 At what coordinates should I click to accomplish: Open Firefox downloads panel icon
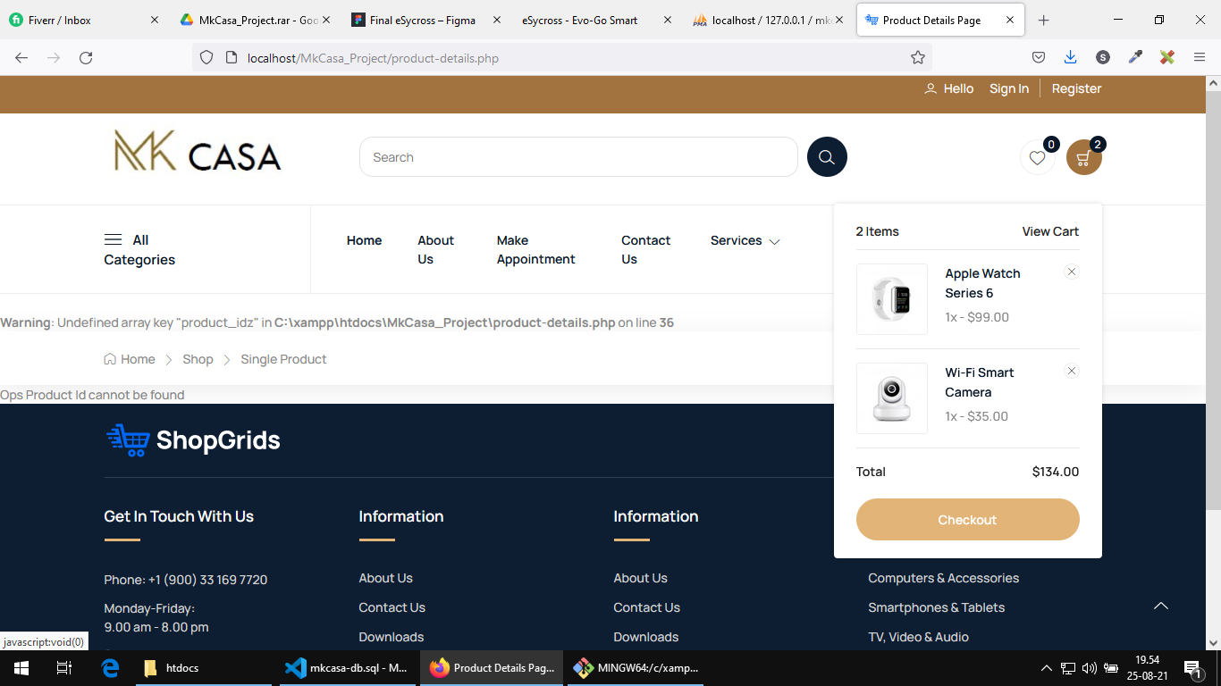pos(1070,58)
